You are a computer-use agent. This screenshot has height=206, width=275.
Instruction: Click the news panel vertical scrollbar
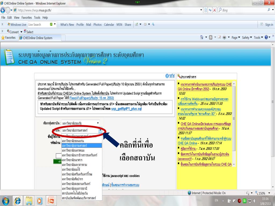point(234,124)
